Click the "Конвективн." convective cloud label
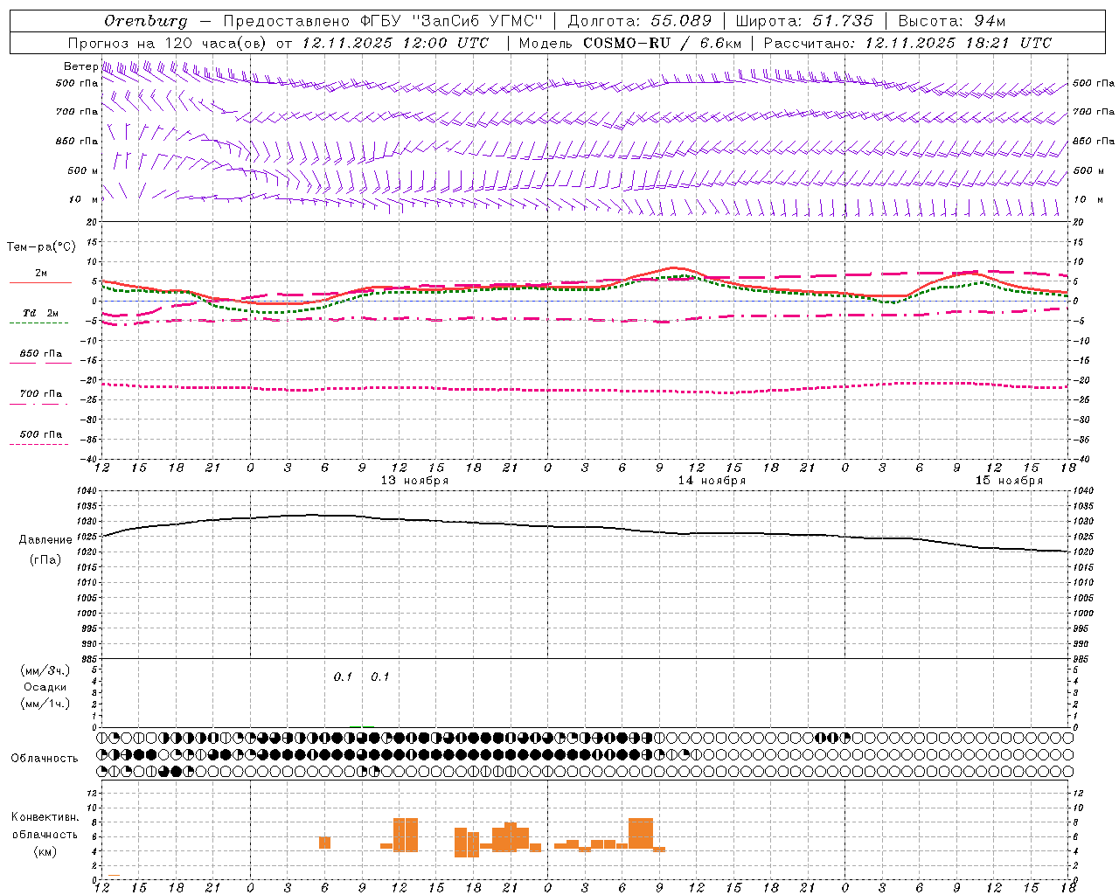 (x=45, y=817)
